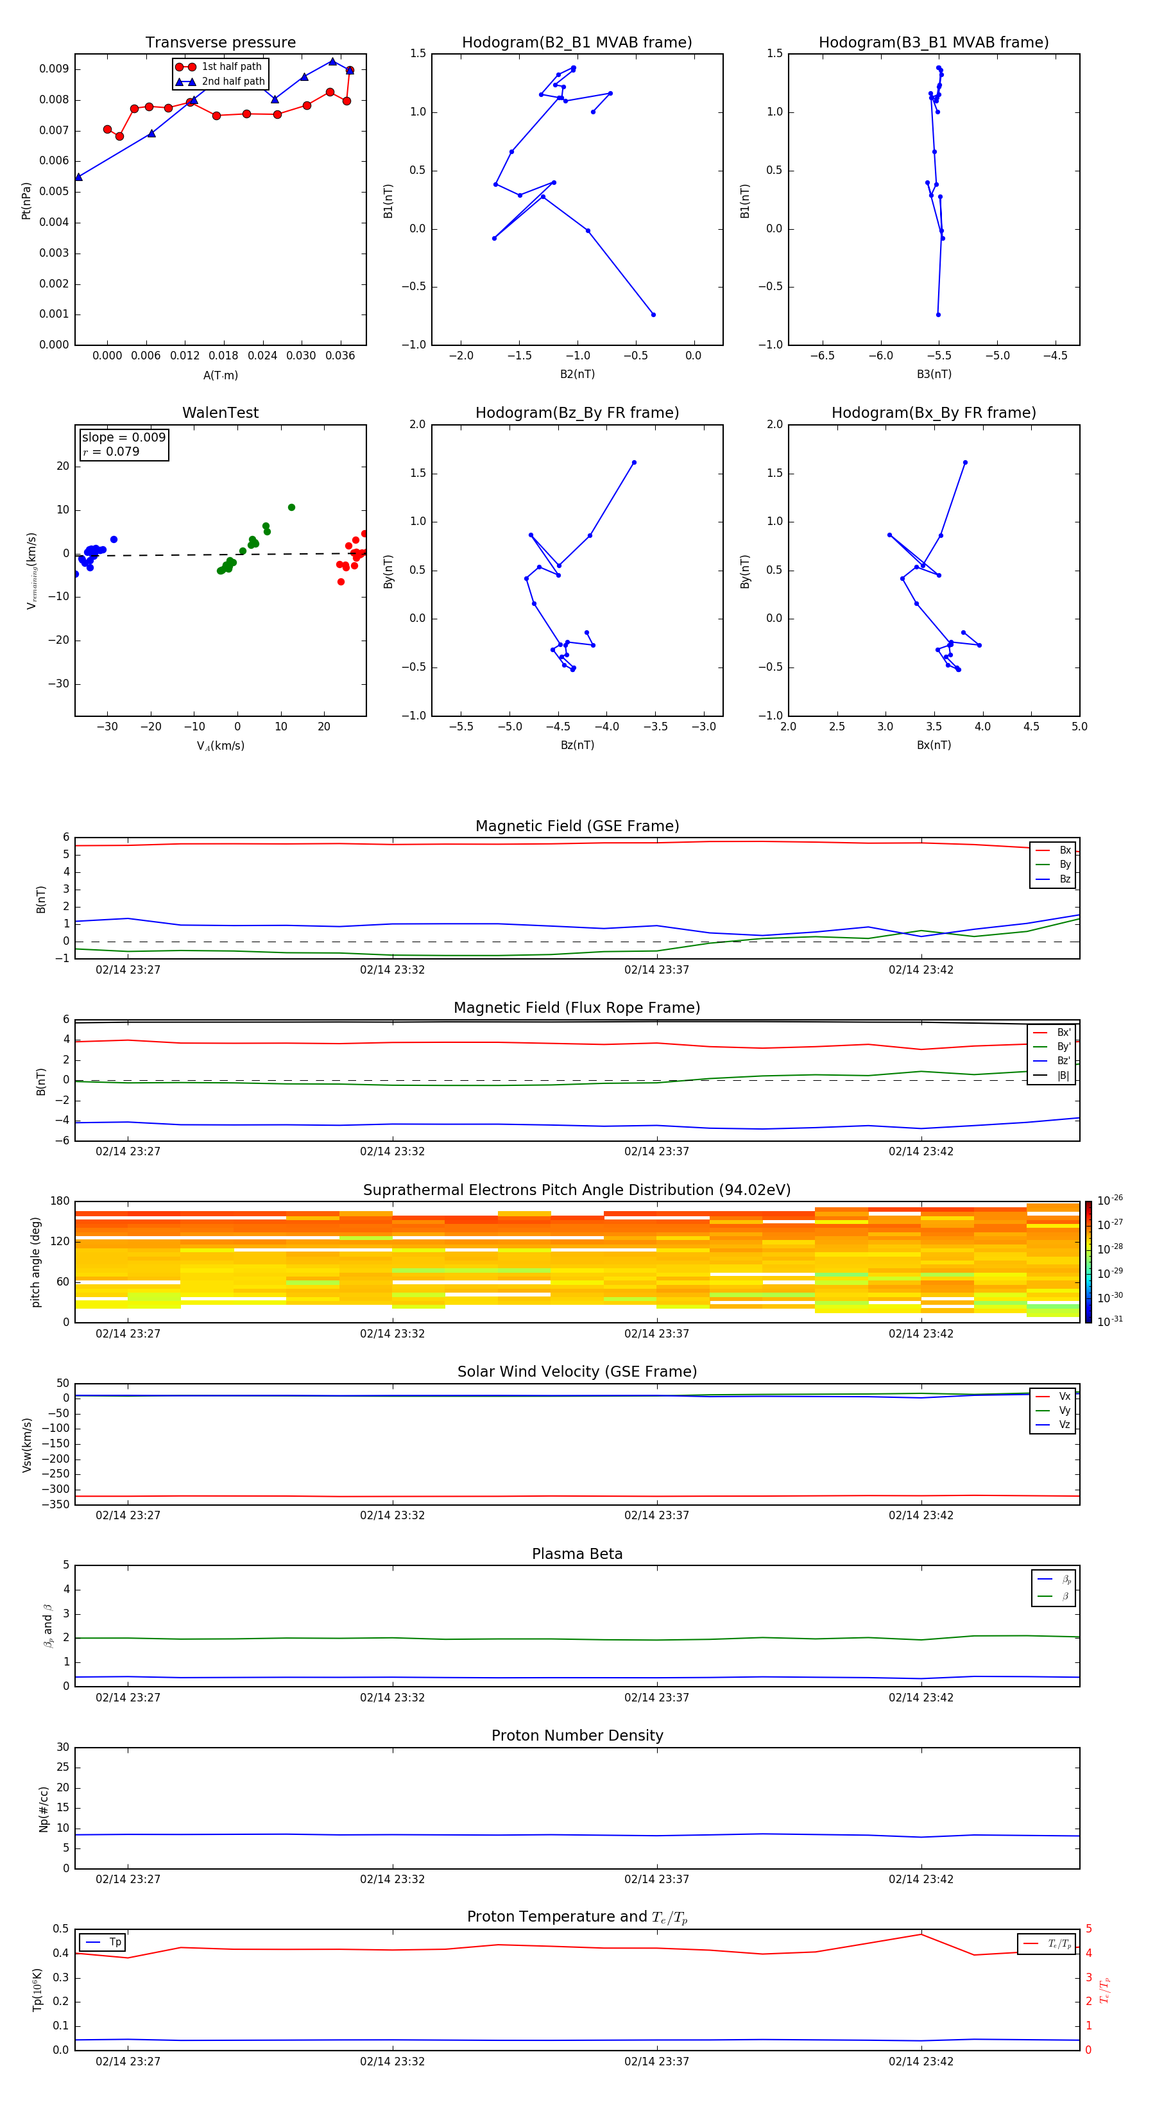Select 'Bz' in GSE magnetic field legend

click(1053, 880)
